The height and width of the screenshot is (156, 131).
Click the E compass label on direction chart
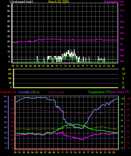[123, 83]
